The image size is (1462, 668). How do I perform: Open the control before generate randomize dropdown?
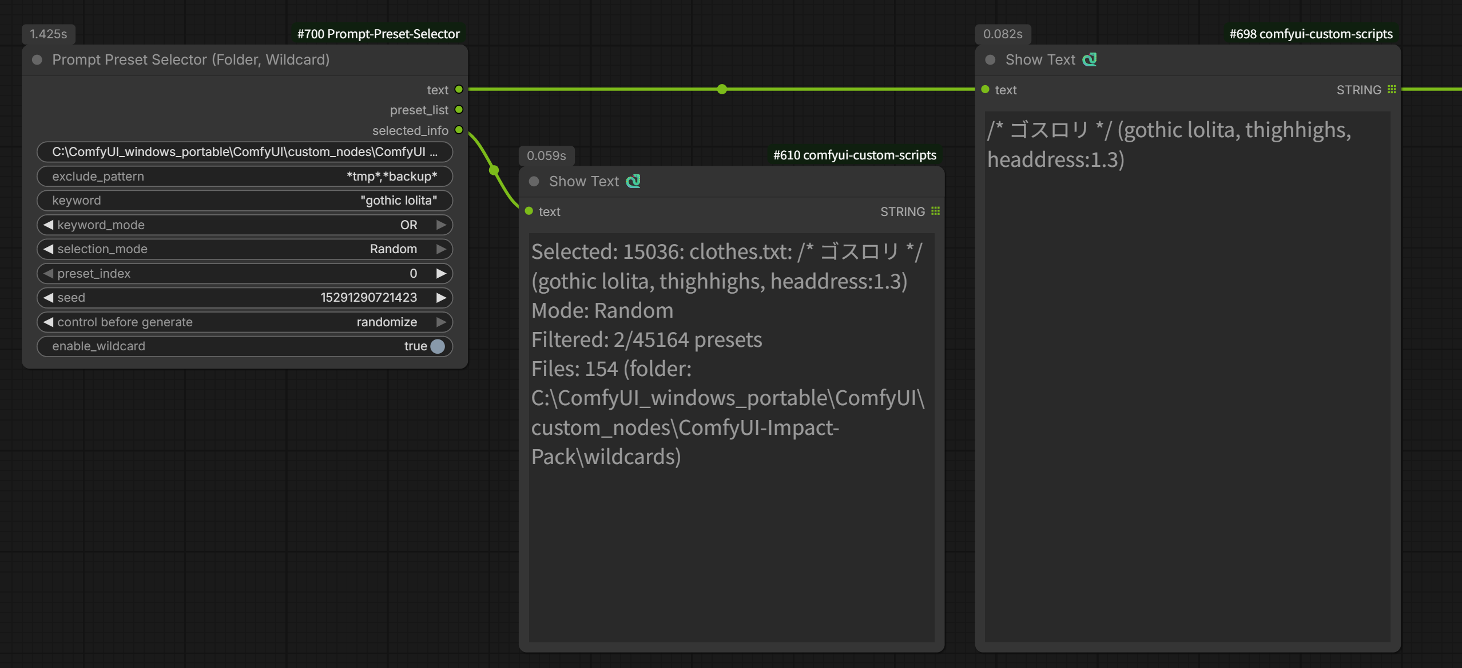coord(245,322)
